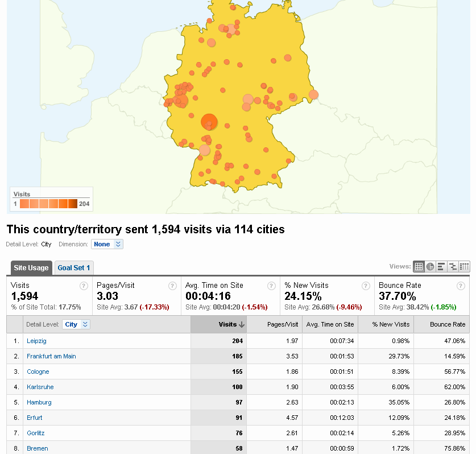This screenshot has width=476, height=454.
Task: Select the pivot view icon
Action: (465, 266)
